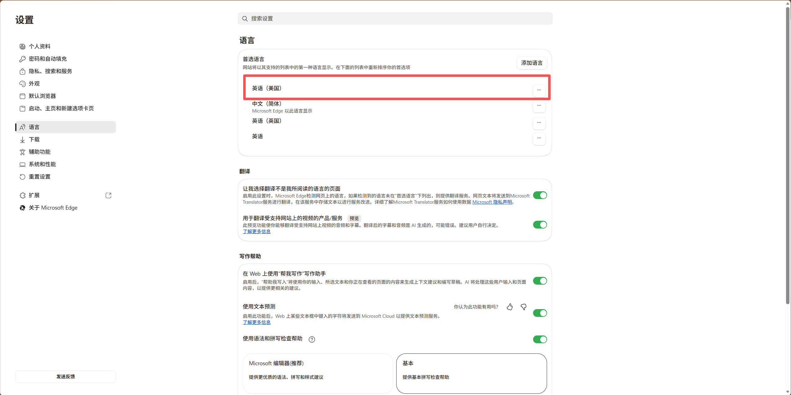The image size is (791, 395).
Task: Click the accessibility icon beside 辅助功能
Action: point(22,152)
